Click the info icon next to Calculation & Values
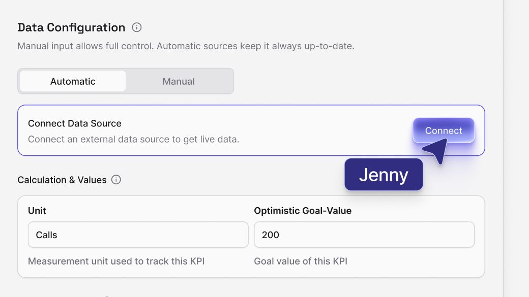This screenshot has width=529, height=297. point(116,180)
